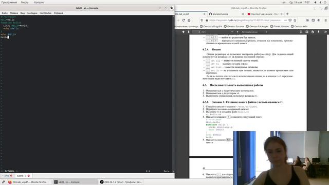Save page to Pocket
The width and height of the screenshot is (329, 185).
(x=290, y=20)
